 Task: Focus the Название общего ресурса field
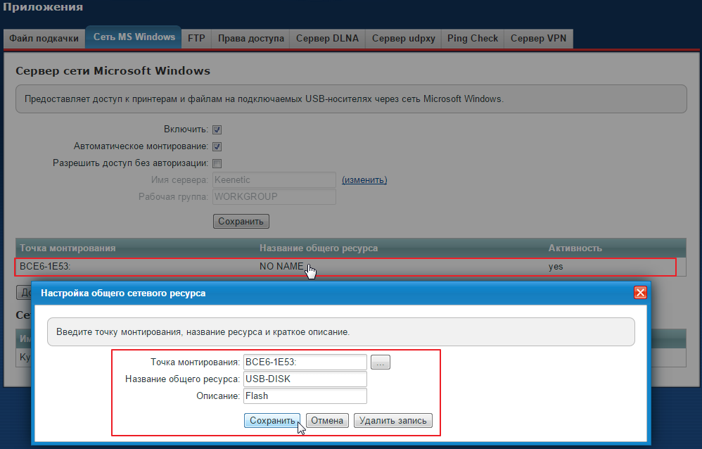[305, 379]
